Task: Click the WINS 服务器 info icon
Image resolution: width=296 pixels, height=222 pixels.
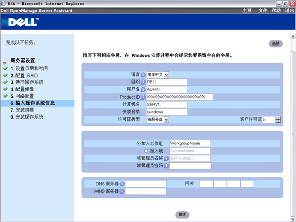Action: coord(122,191)
